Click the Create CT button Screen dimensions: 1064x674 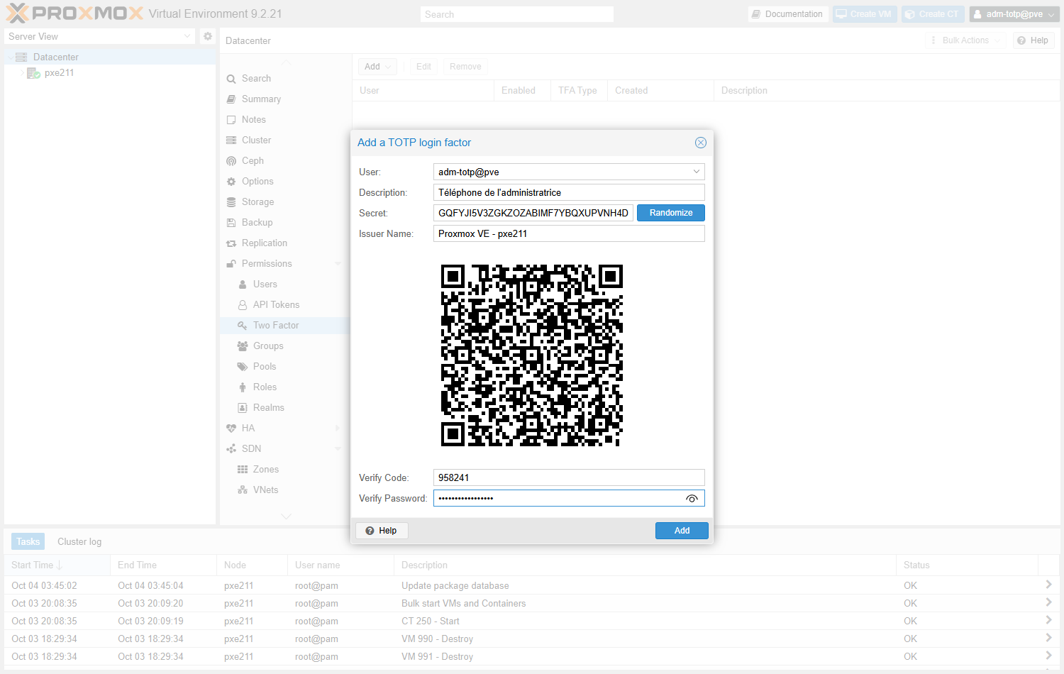[x=933, y=14]
